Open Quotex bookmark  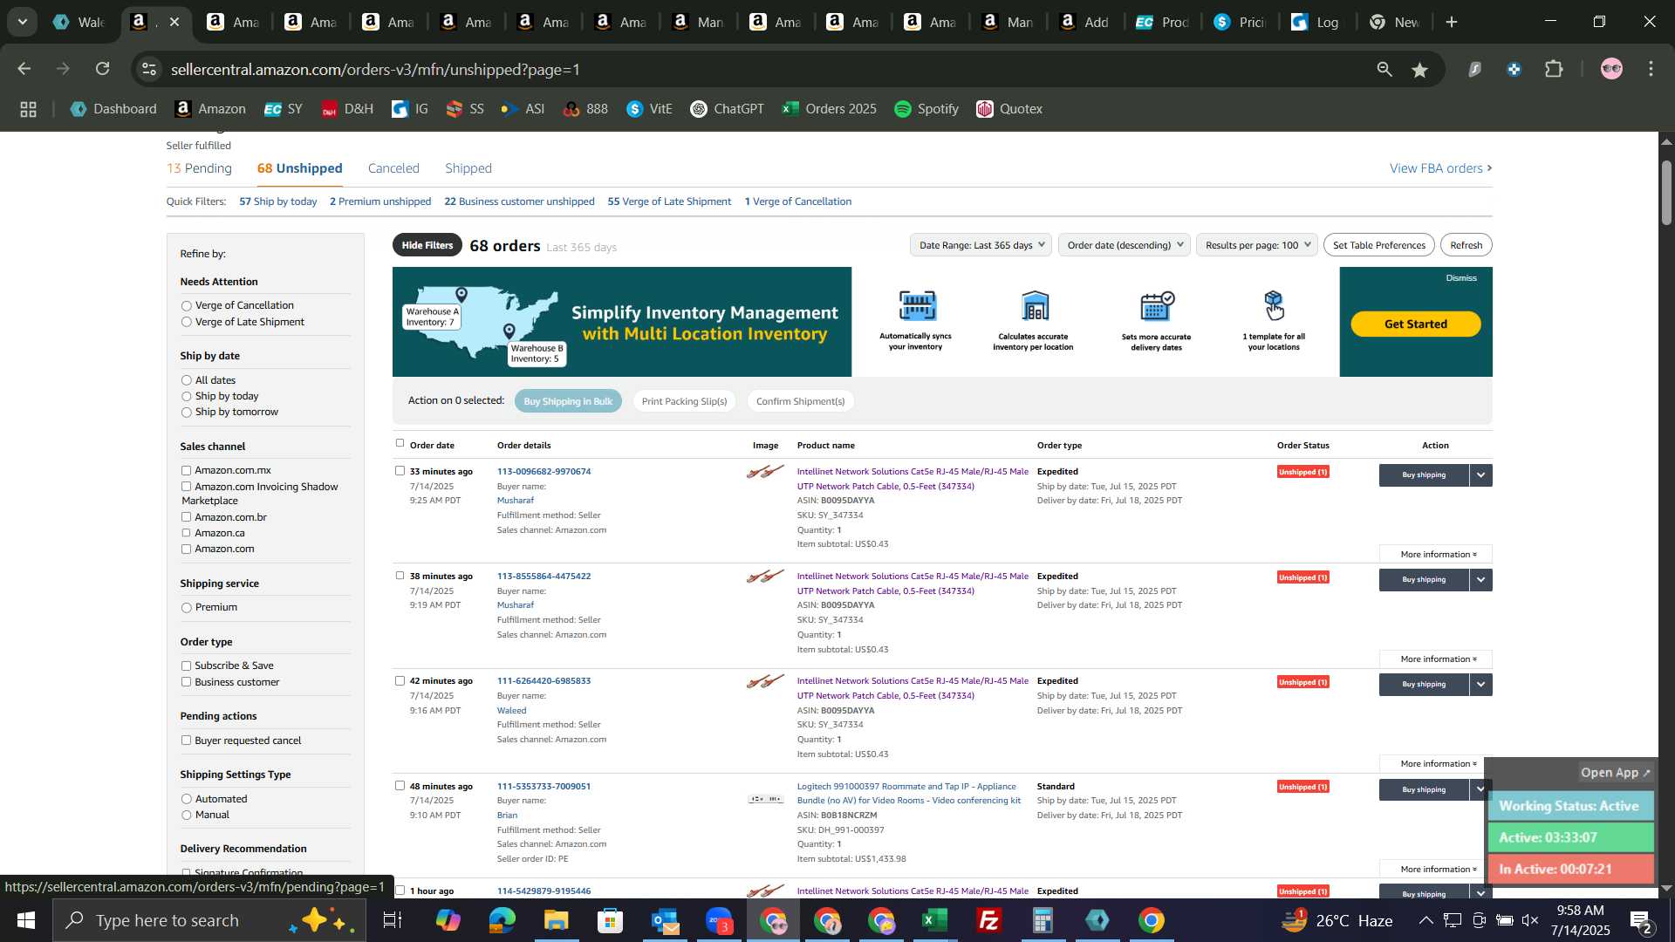1009,109
